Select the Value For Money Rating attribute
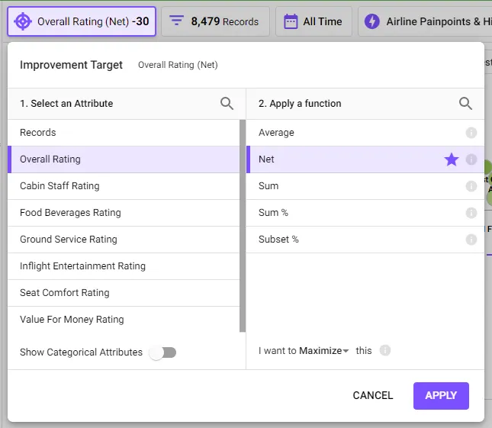Viewport: 492px width, 428px height. point(124,319)
